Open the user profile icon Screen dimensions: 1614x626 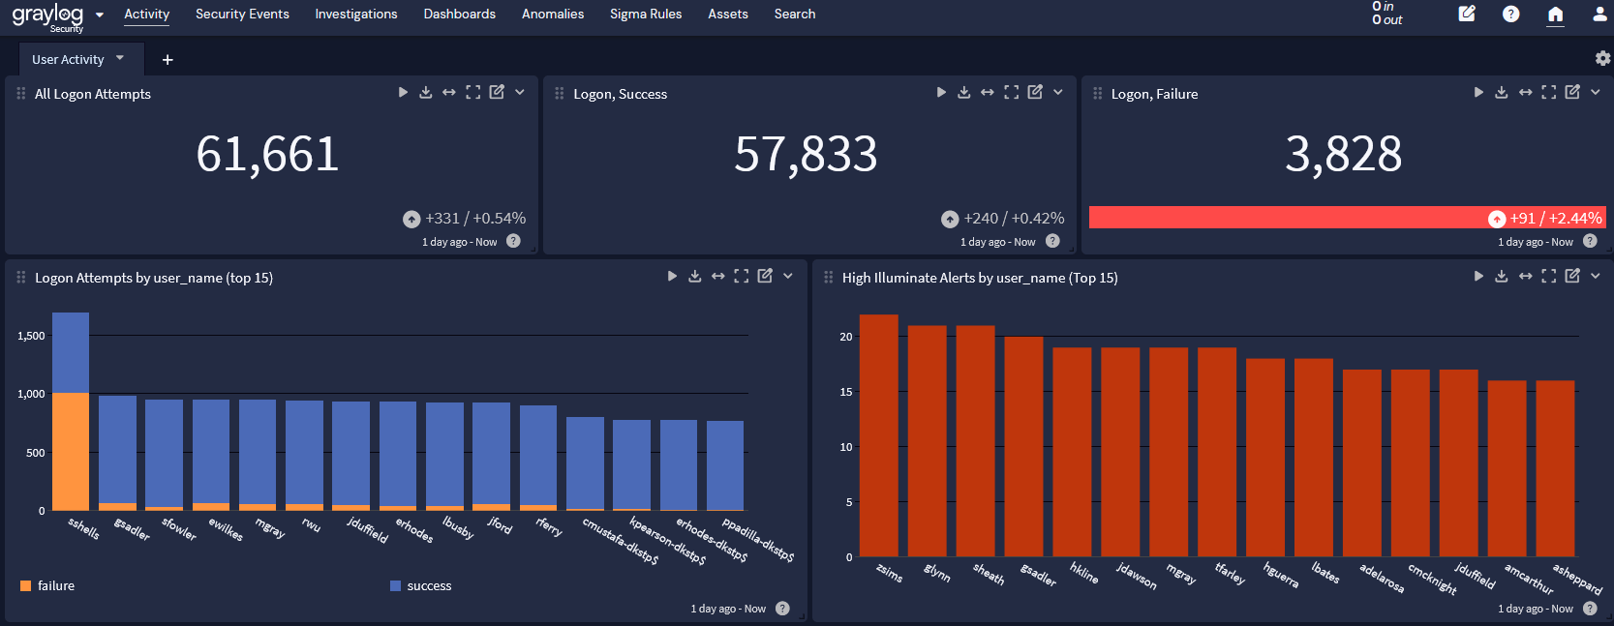(1599, 14)
